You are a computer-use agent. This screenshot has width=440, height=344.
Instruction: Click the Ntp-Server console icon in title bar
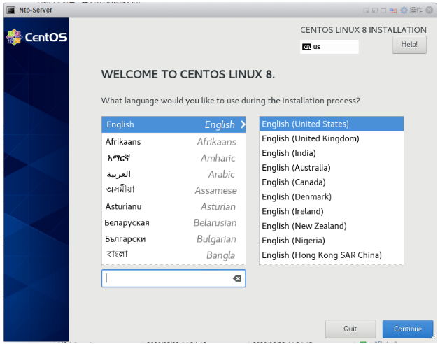[x=10, y=10]
